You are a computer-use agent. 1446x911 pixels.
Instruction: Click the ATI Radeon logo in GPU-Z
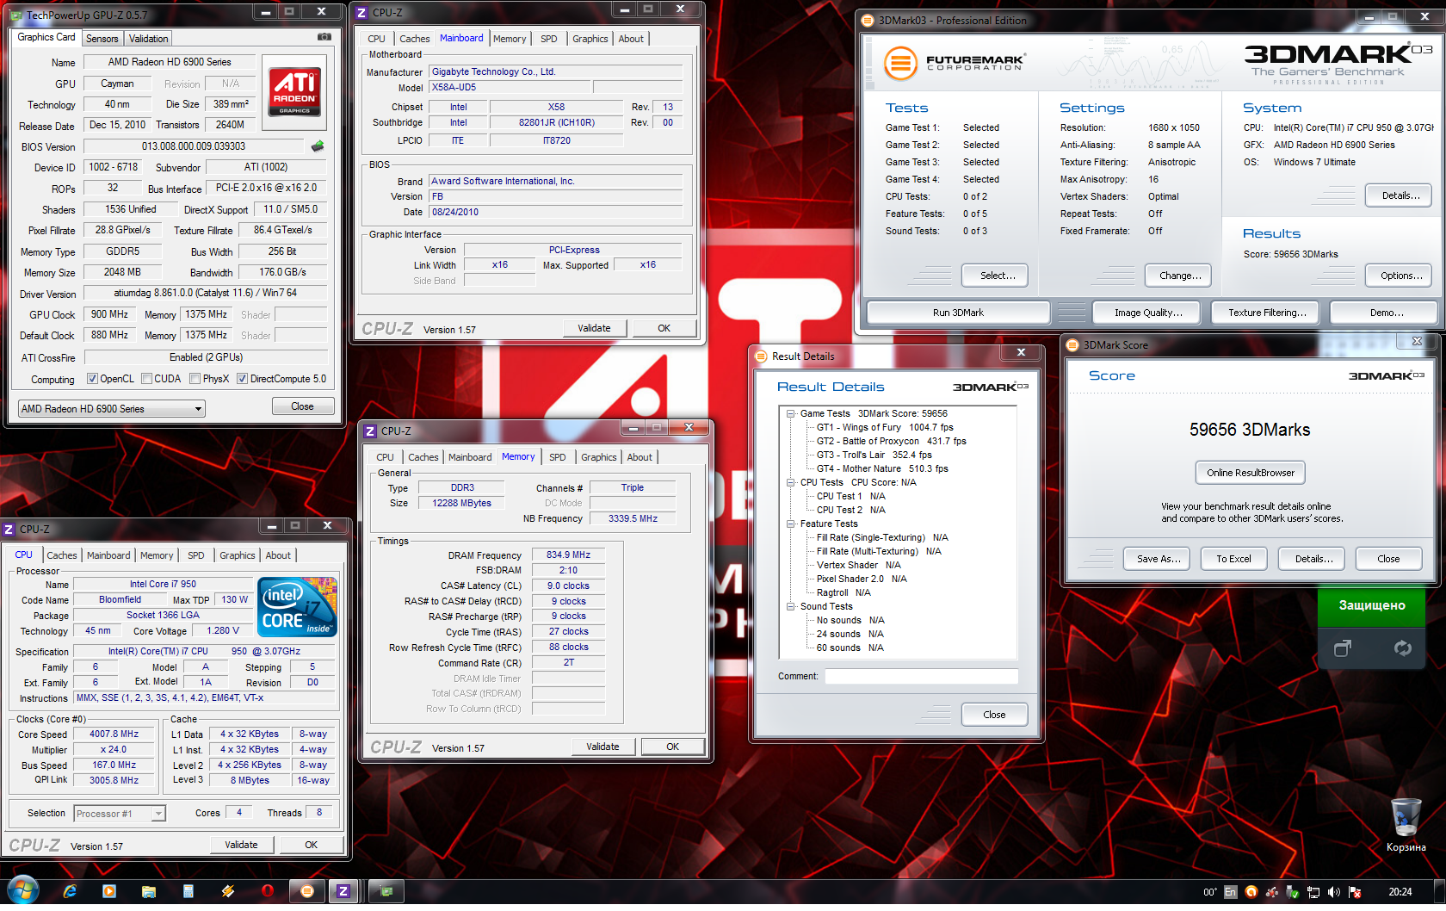point(294,91)
